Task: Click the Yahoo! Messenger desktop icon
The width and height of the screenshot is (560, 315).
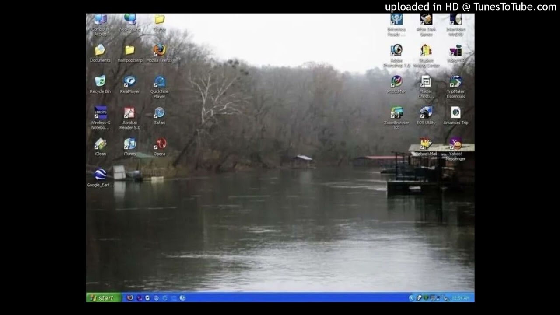Action: pyautogui.click(x=455, y=150)
